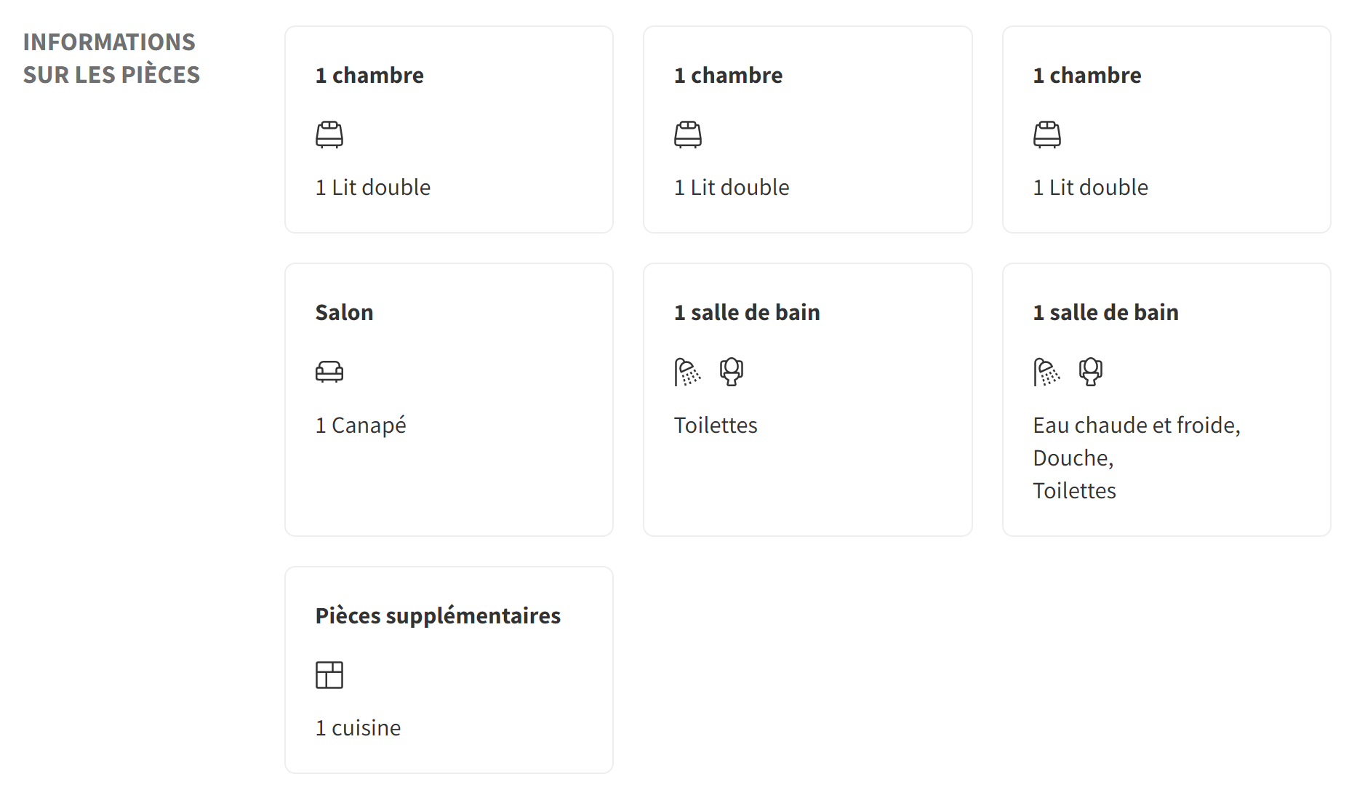Click '1 chambre' heading of the middle card
Viewport: 1357px width, 806px height.
point(728,75)
